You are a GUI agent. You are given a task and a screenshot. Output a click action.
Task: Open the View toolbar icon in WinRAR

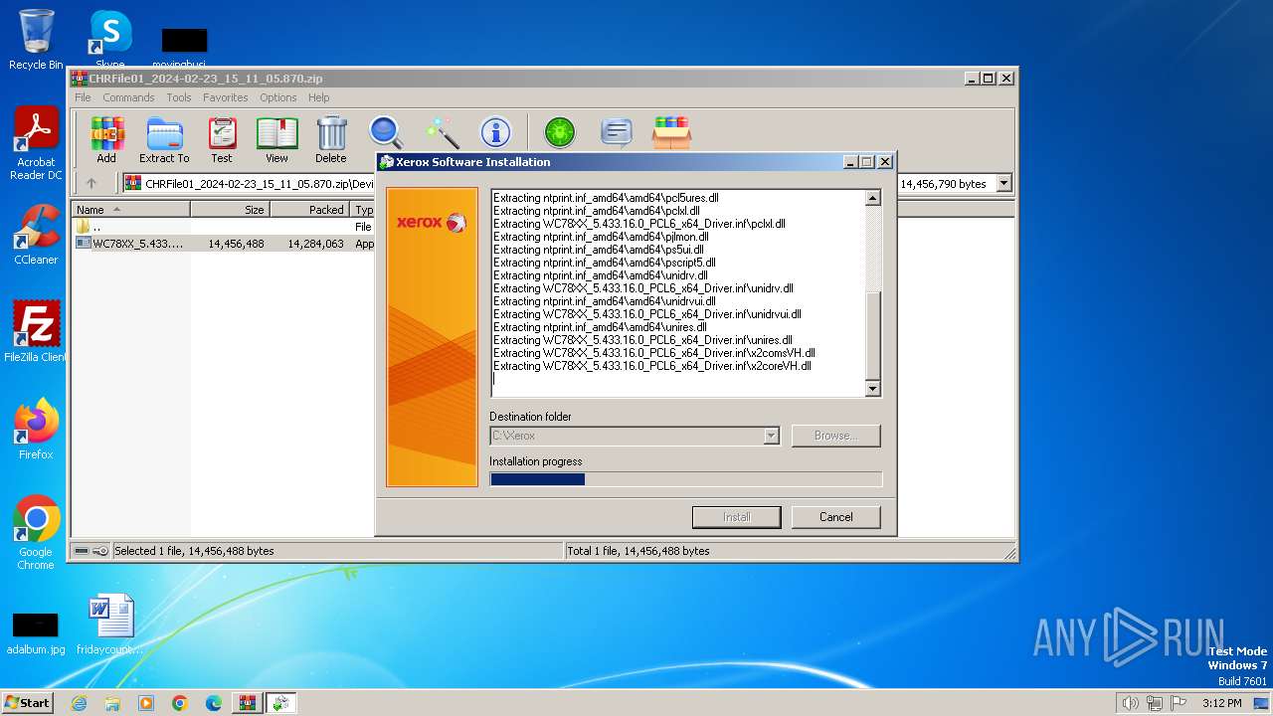click(x=276, y=139)
